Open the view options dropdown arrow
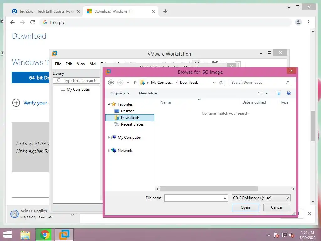Image resolution: width=321 pixels, height=241 pixels. (x=267, y=93)
